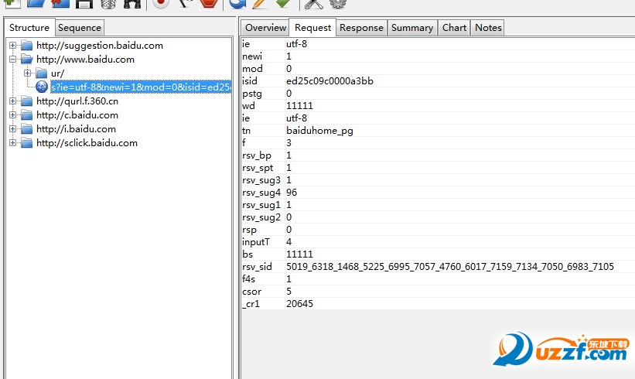Validate using the green checkmark icon
Screen dimensions: 635x379
[x=283, y=3]
